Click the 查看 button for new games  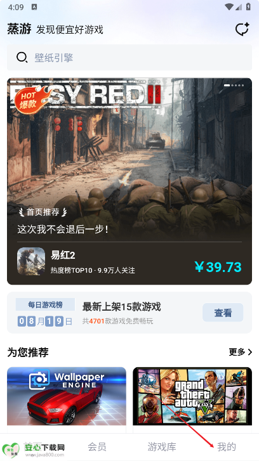[x=223, y=313]
